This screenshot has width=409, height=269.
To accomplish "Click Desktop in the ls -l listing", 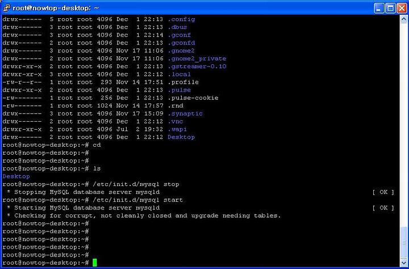I will click(181, 137).
